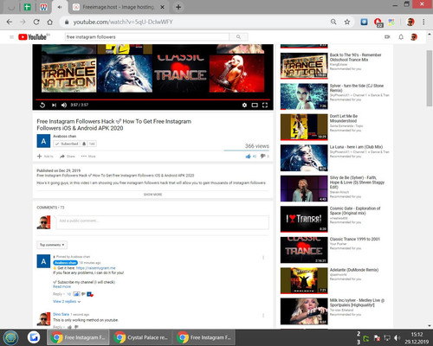Open the Top comments sort dropdown
This screenshot has height=346, width=433.
click(x=52, y=245)
